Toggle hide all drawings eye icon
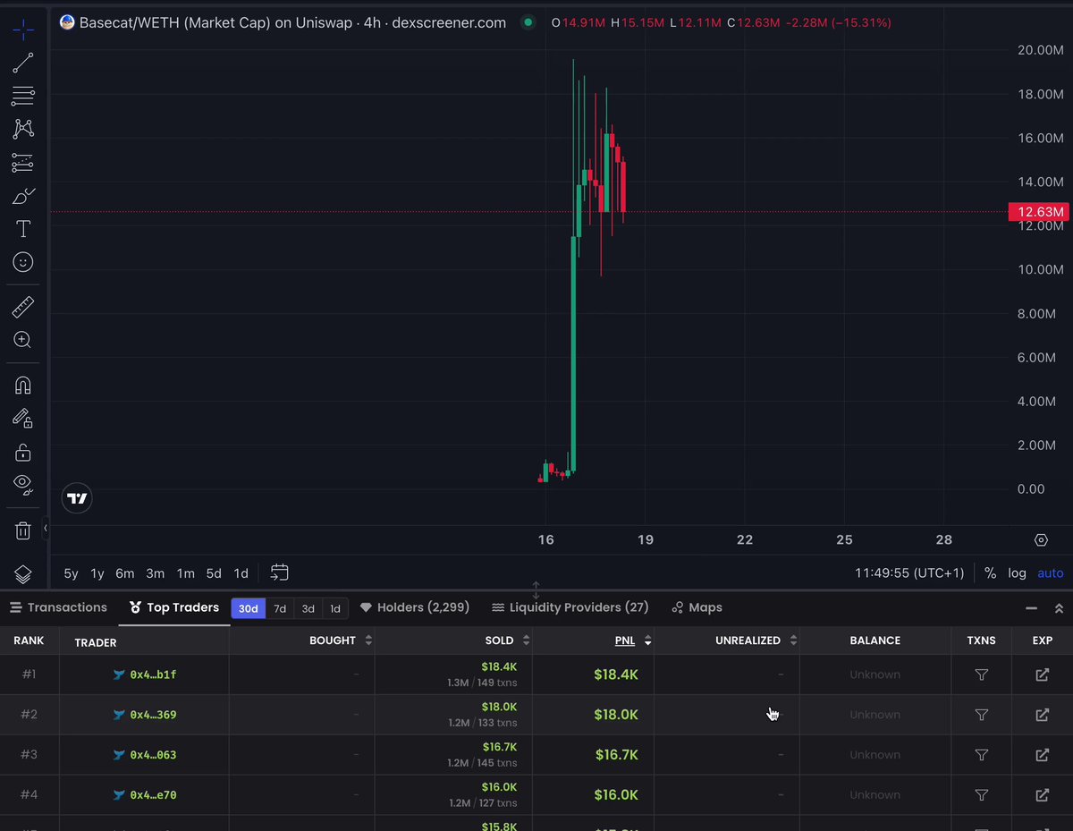 (23, 485)
